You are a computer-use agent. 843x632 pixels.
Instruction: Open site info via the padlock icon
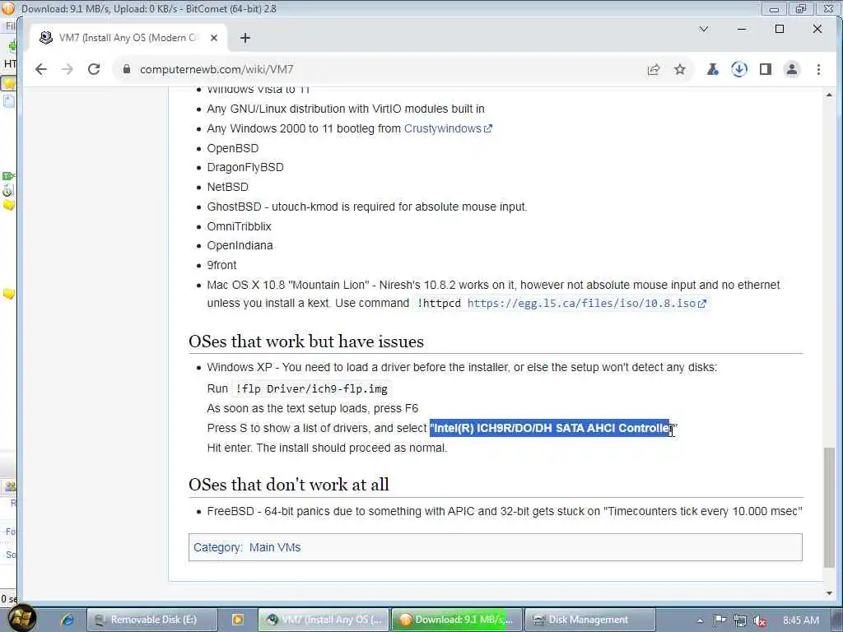[126, 69]
